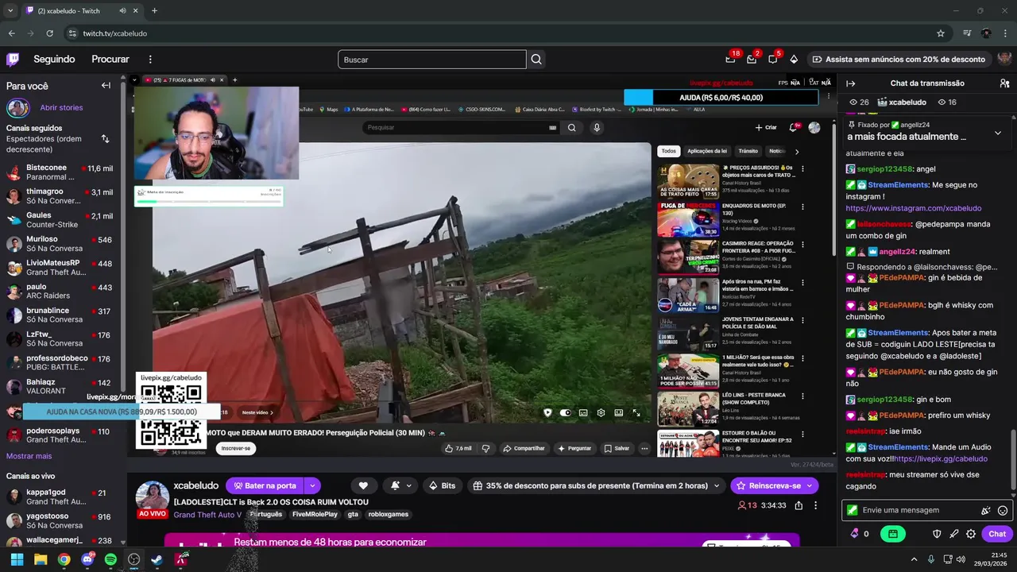Open the chat community users icon
Image resolution: width=1017 pixels, height=572 pixels.
point(1004,83)
